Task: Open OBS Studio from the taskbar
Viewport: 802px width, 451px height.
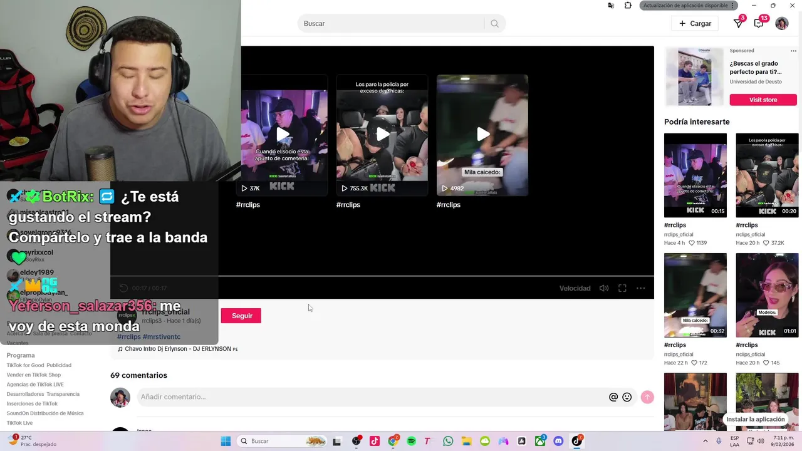Action: tap(357, 441)
